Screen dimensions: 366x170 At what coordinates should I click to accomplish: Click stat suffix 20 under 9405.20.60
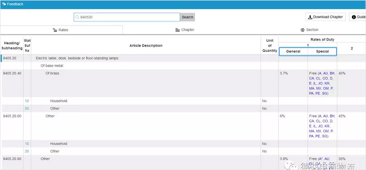[x=27, y=151]
